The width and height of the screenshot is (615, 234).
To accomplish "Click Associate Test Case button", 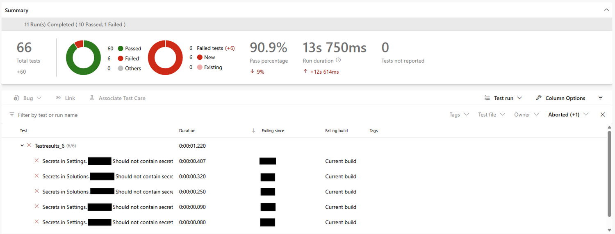I will (117, 98).
